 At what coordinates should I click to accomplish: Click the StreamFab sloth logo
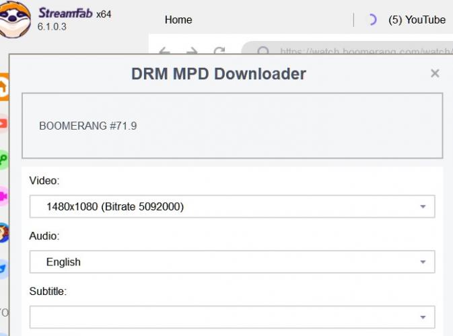(14, 19)
